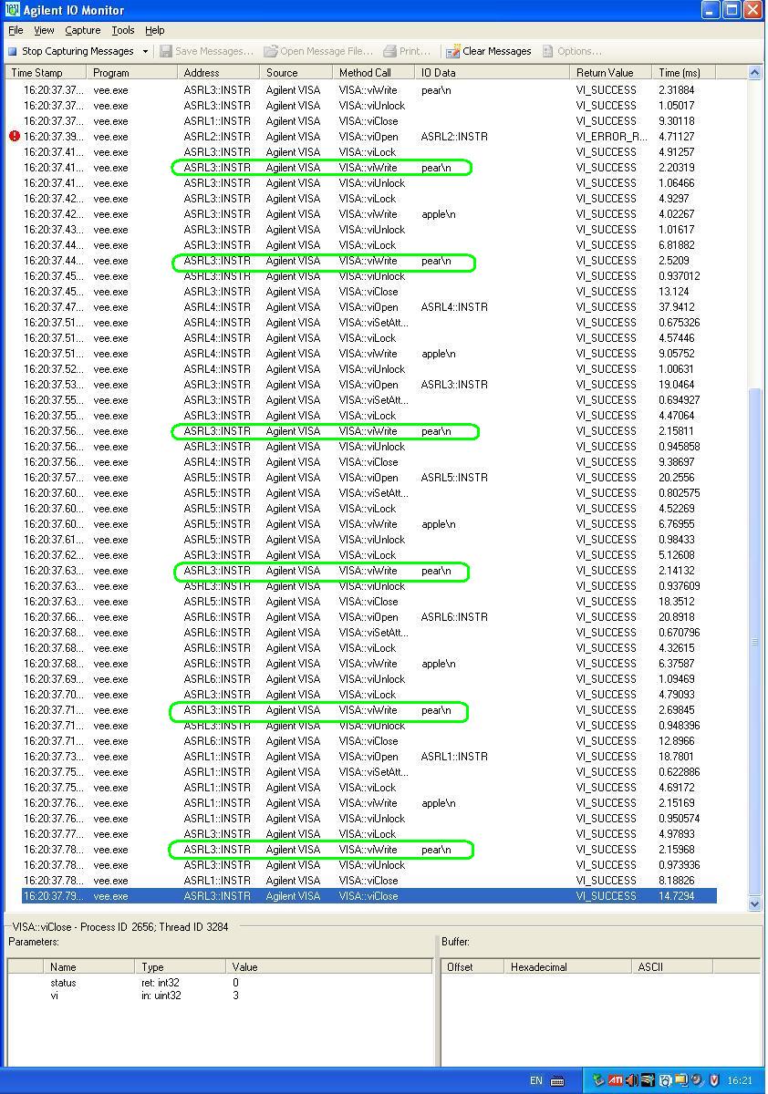Click the ATI tray icon
This screenshot has height=1094, width=768.
point(616,1080)
